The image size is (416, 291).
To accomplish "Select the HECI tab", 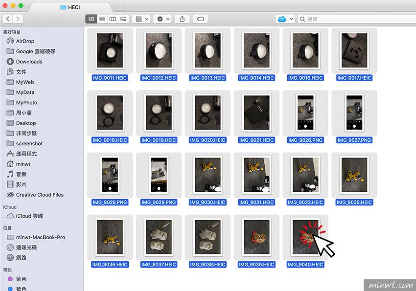I will pyautogui.click(x=70, y=7).
